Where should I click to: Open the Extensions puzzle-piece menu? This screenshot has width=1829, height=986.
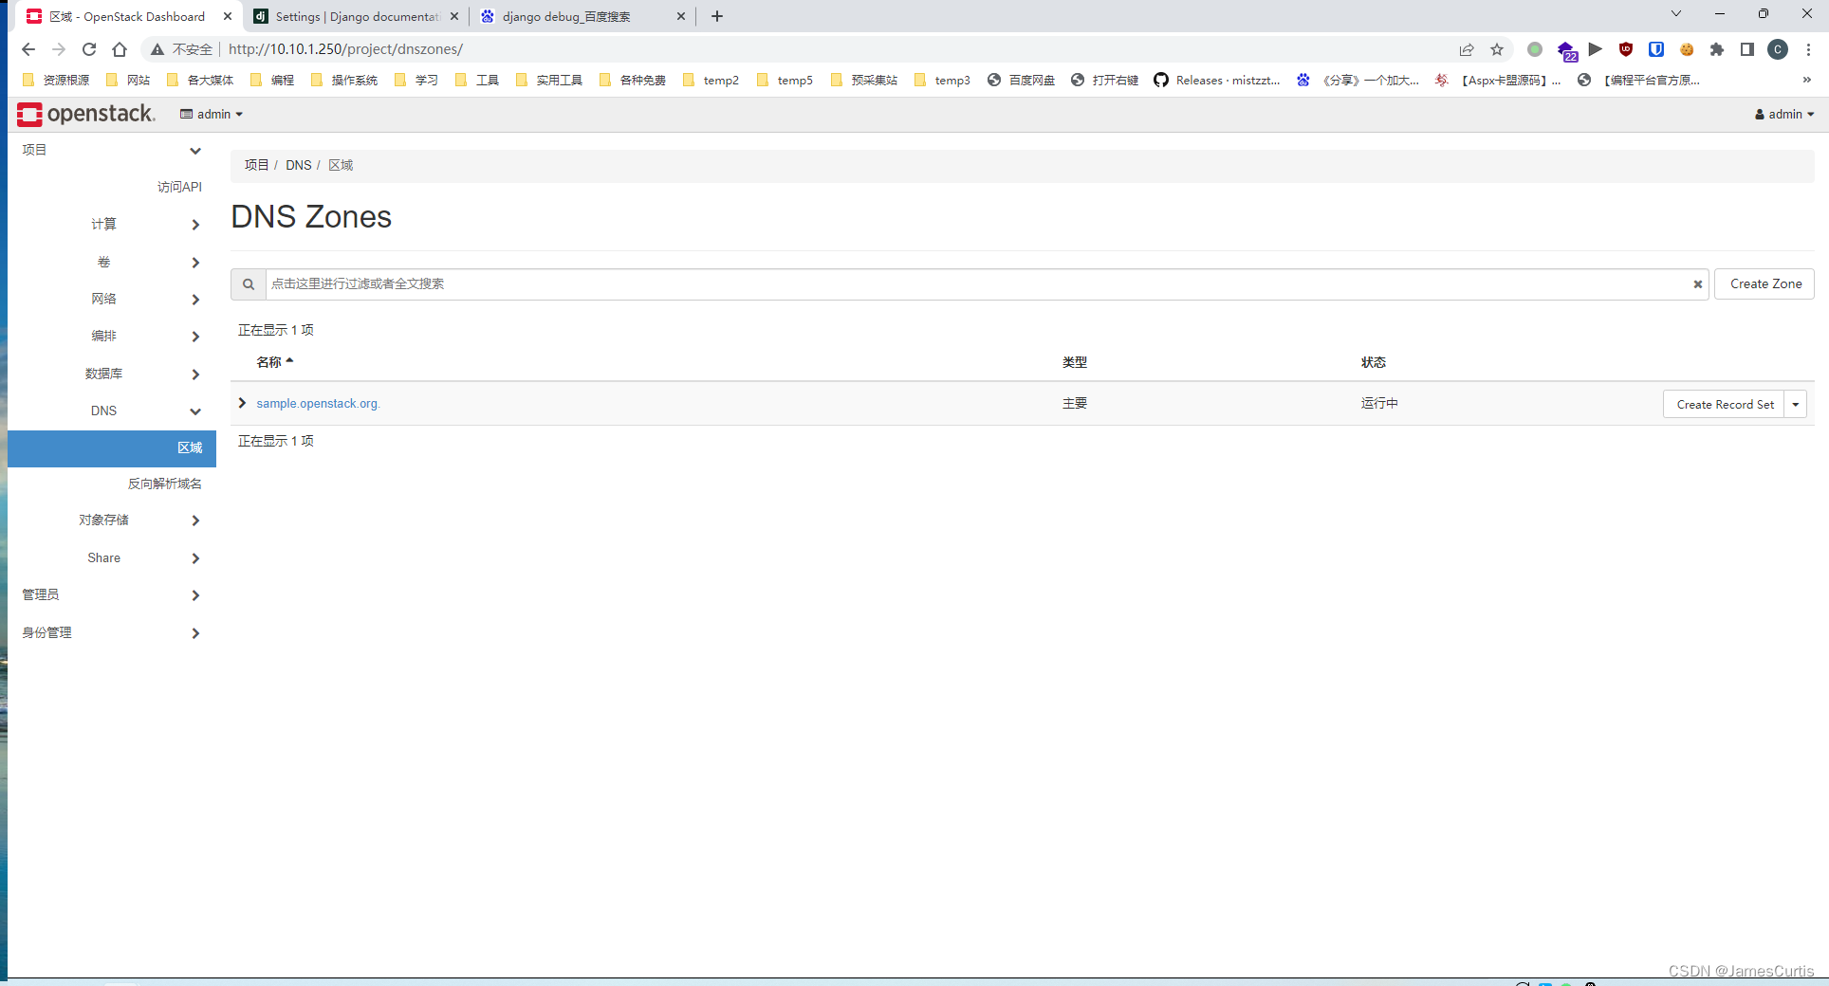click(1717, 49)
